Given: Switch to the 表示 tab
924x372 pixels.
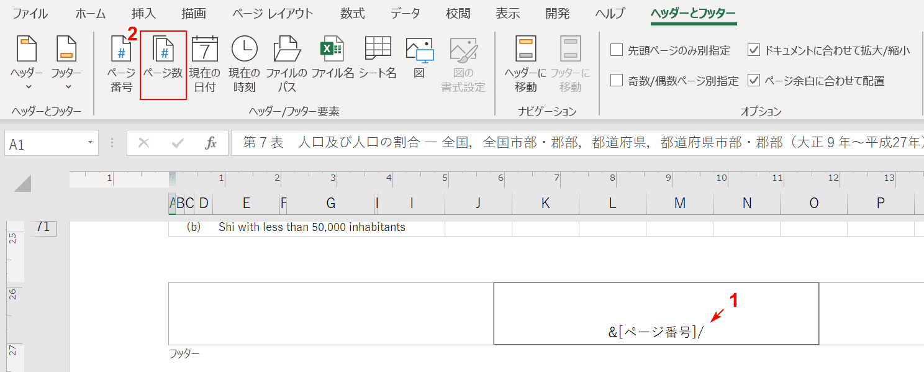Looking at the screenshot, I should tap(508, 13).
